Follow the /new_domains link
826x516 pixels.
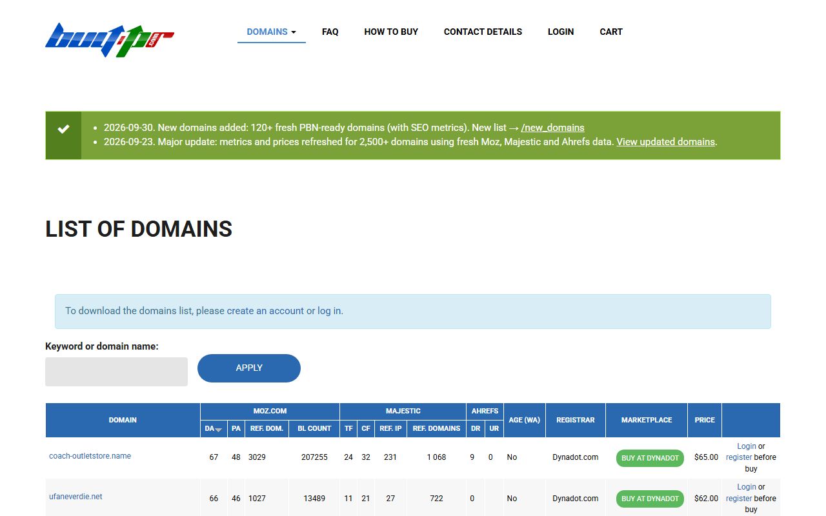[553, 128]
